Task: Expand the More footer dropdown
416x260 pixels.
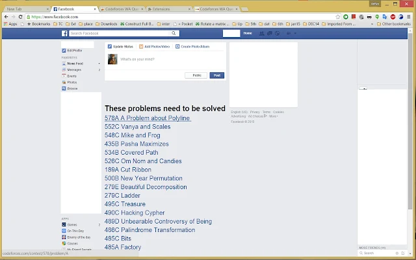Action: (x=274, y=116)
